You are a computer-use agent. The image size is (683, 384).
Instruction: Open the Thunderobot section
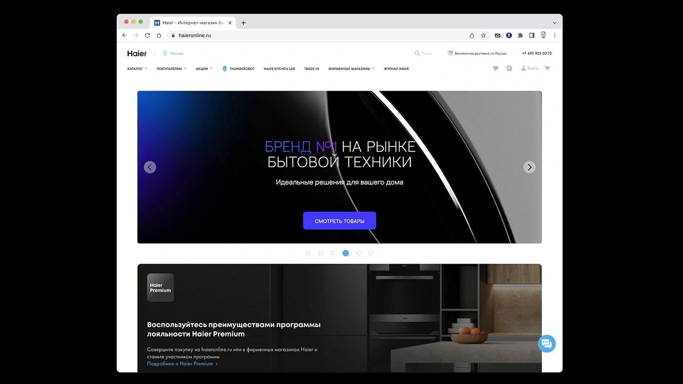[239, 69]
